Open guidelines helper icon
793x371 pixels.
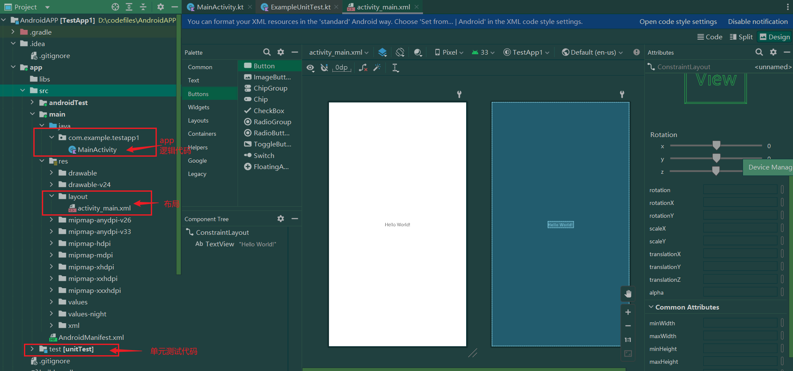(396, 68)
